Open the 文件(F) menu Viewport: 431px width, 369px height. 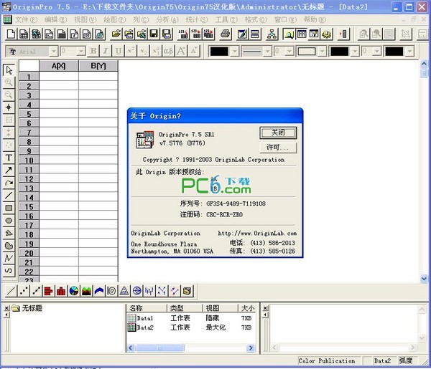(x=26, y=20)
